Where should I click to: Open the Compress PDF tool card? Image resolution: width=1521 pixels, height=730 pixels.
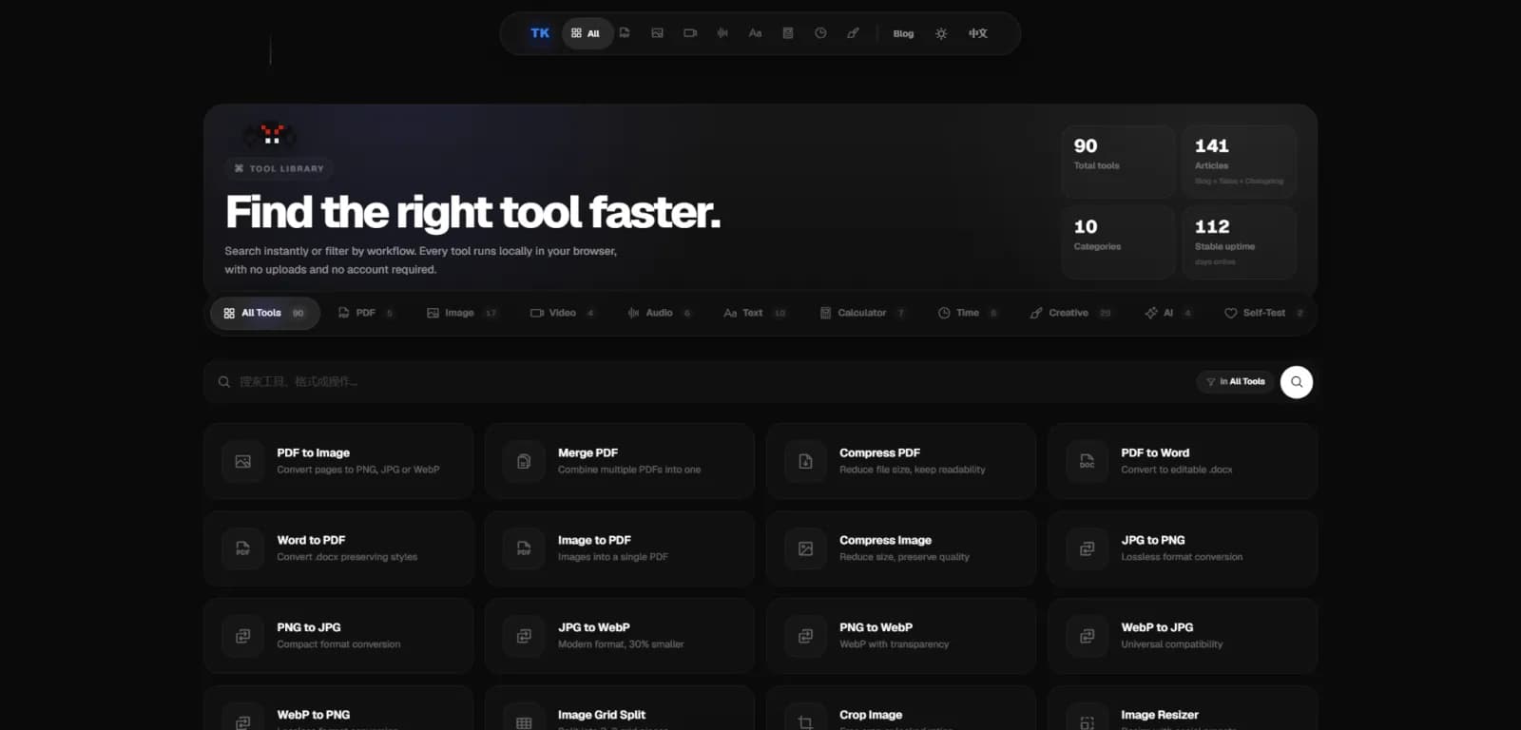click(901, 461)
